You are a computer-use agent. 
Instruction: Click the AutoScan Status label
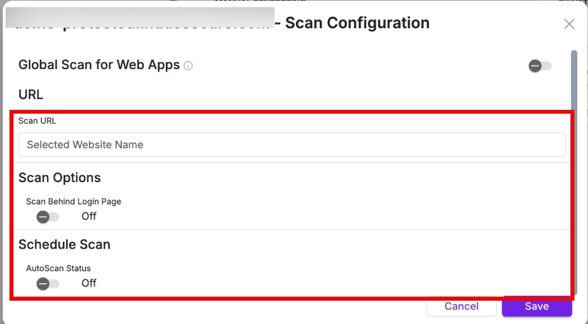coord(58,268)
